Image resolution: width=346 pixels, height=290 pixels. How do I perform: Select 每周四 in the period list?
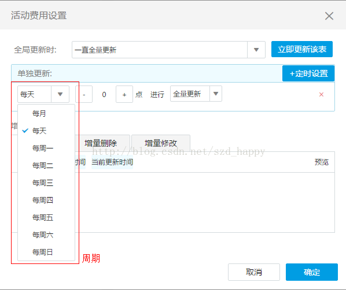pyautogui.click(x=46, y=200)
